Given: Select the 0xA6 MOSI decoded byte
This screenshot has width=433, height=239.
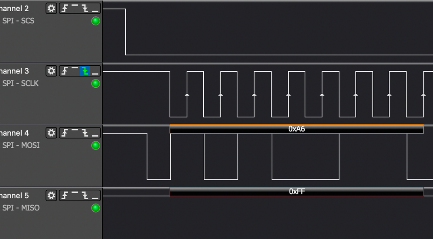Looking at the screenshot, I should pos(296,129).
